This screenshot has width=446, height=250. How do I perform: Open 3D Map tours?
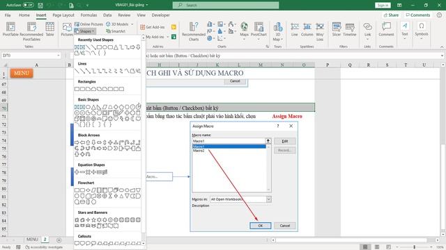(x=277, y=31)
